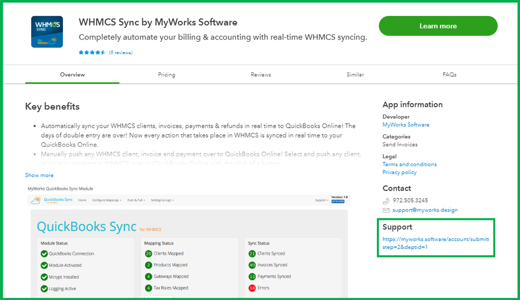Screen dimensions: 520x300
Task: Click the 21 Clients Synced badge
Action: pyautogui.click(x=252, y=254)
